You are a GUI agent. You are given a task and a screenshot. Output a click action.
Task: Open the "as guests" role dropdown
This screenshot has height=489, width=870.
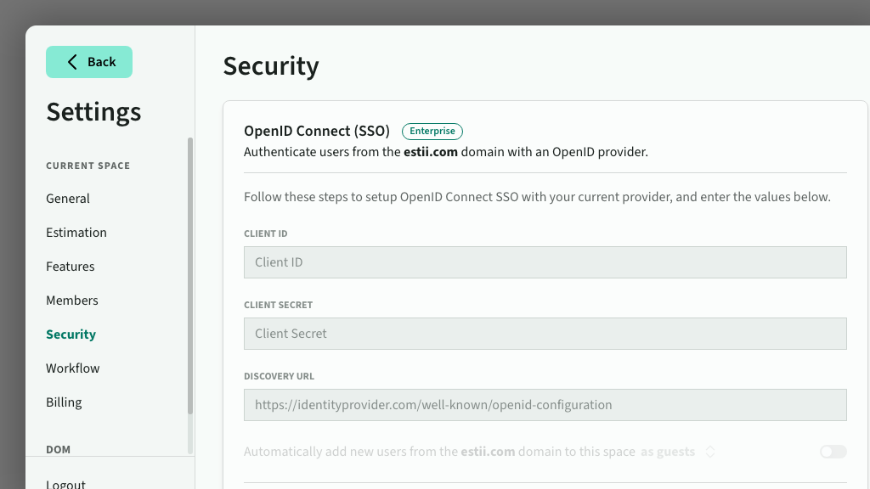click(678, 452)
